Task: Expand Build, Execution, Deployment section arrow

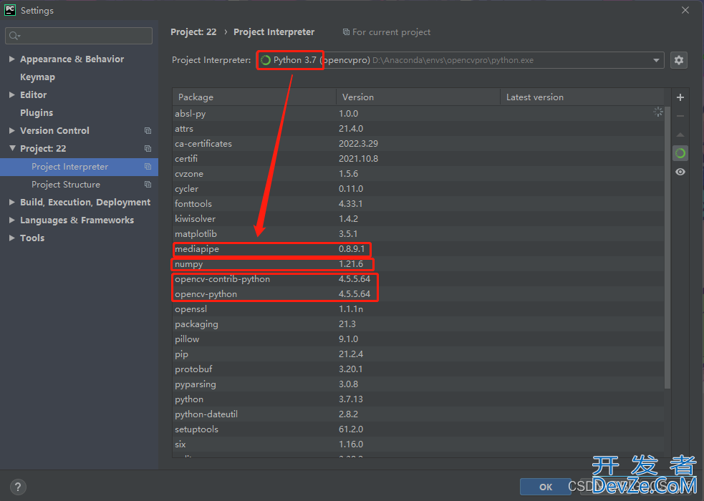Action: click(12, 203)
